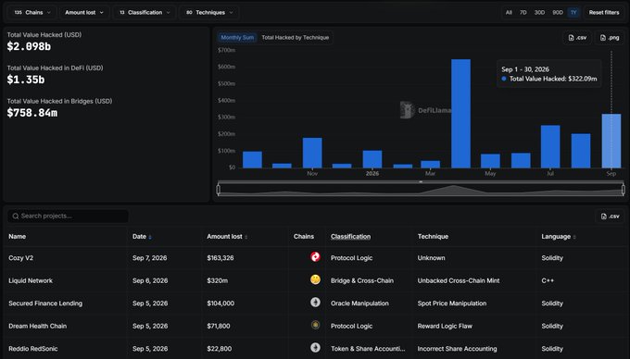This screenshot has height=359, width=630.
Task: Switch to the 30D time range
Action: (539, 12)
